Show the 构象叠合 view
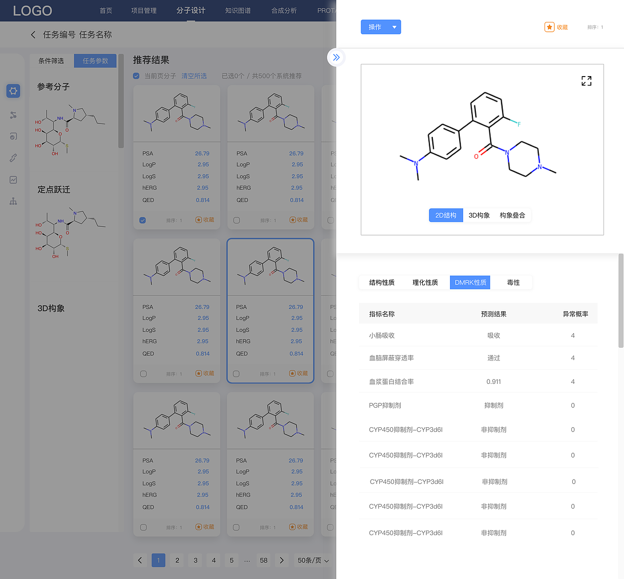The image size is (624, 579). point(512,215)
